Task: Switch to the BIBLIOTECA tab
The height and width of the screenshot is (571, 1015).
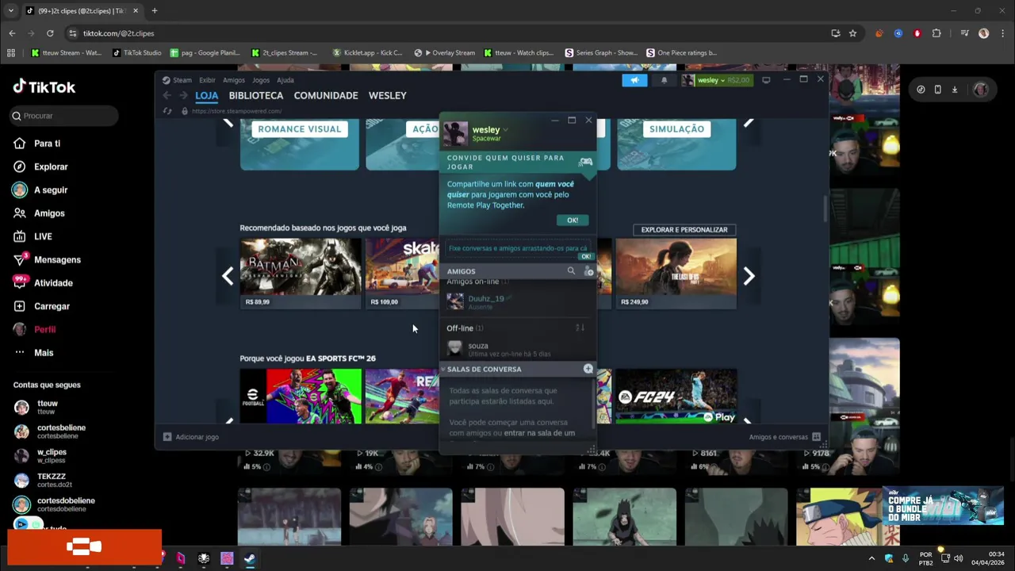Action: [255, 95]
